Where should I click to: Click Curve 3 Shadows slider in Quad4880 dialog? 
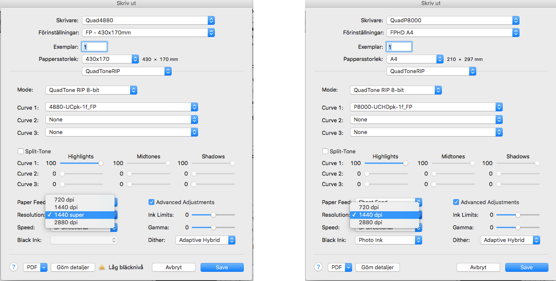pyautogui.click(x=214, y=184)
